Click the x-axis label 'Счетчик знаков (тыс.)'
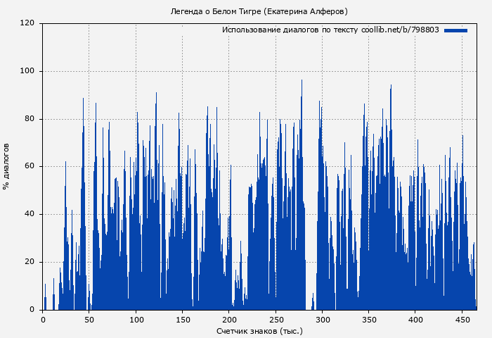This screenshot has height=338, width=492. coord(259,330)
